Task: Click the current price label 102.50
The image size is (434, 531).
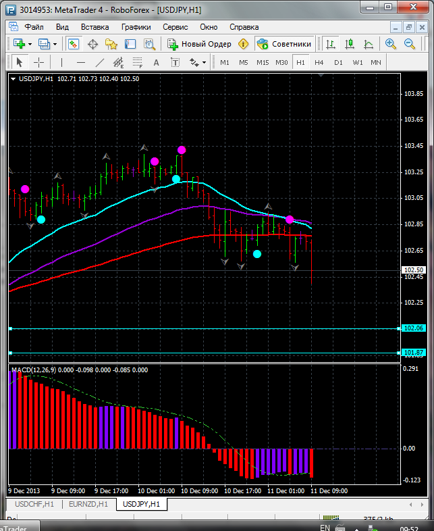Action: point(413,270)
